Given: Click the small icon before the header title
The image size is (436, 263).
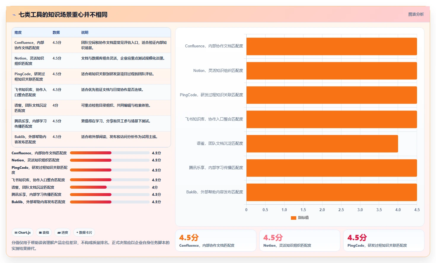Looking at the screenshot, I should tap(14, 15).
